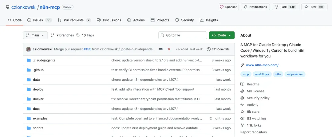Open the Code tab

pyautogui.click(x=15, y=20)
